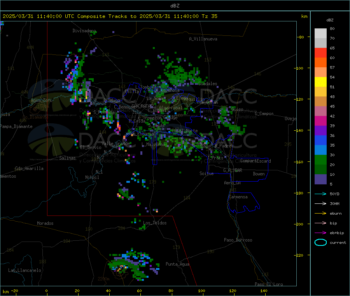
Task: Click the Agua_Toro map label
Action: [42, 100]
